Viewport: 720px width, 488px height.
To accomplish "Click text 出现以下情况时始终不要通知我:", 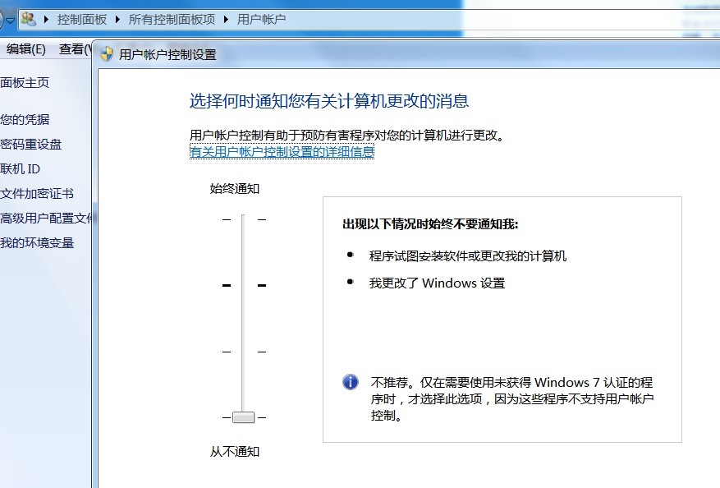I will tap(430, 224).
